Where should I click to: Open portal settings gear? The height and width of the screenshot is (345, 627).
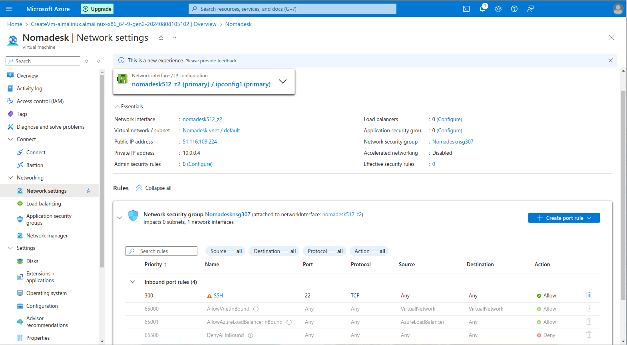click(498, 9)
